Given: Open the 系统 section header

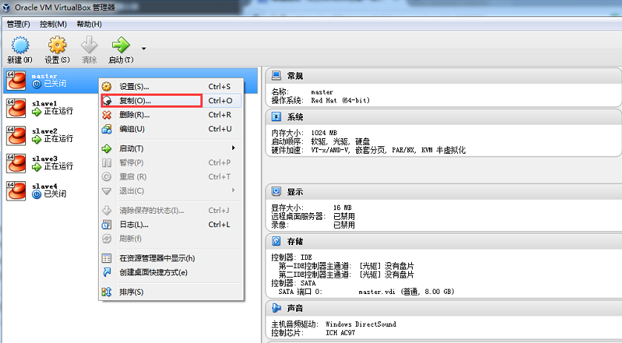Looking at the screenshot, I should [x=443, y=117].
